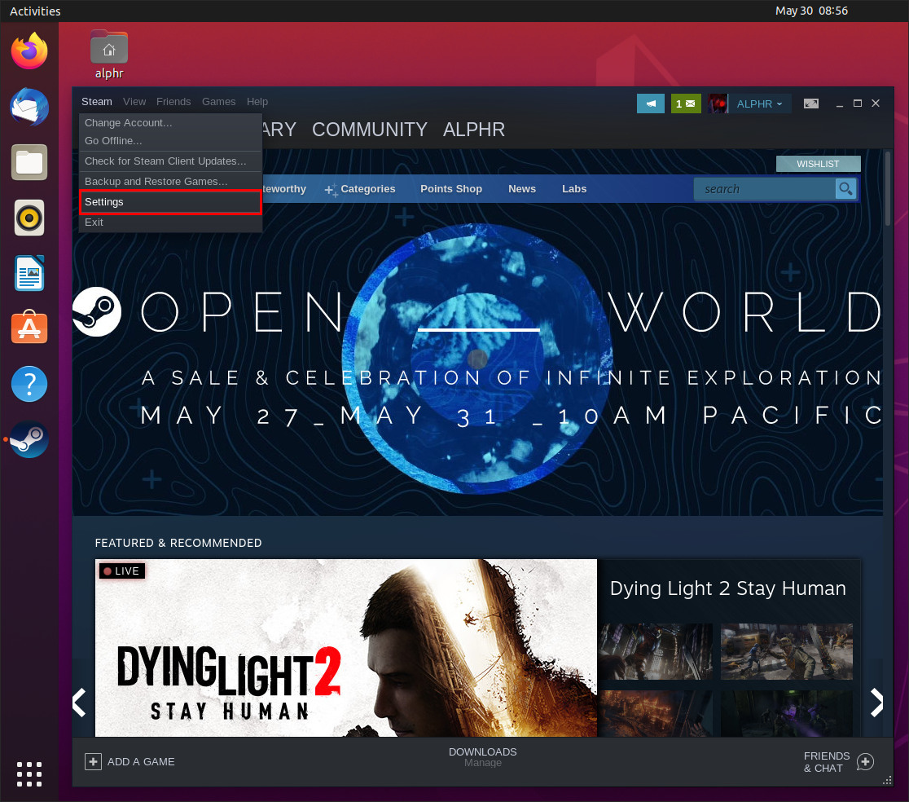
Task: Open the alphr home folder on desktop
Action: point(109,55)
